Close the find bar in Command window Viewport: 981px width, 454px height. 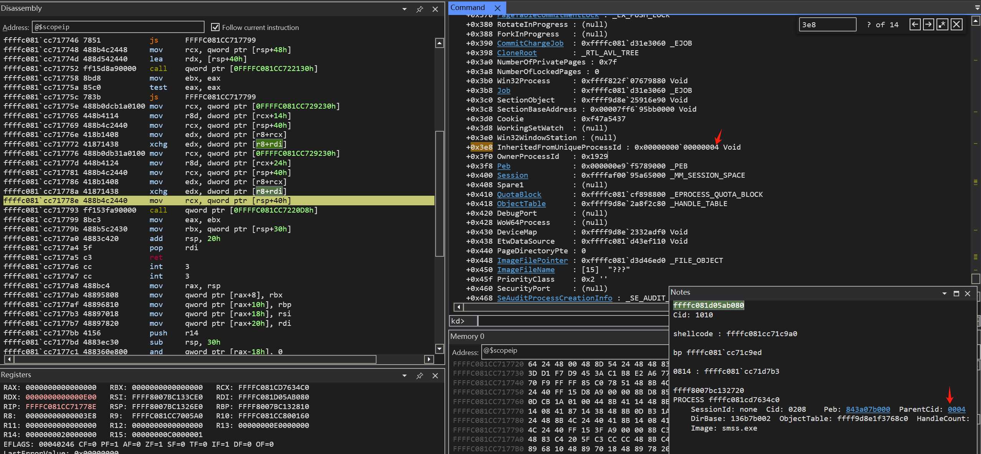pos(956,25)
